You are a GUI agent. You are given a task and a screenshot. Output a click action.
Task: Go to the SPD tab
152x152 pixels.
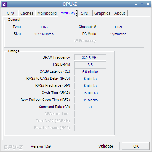(85, 13)
